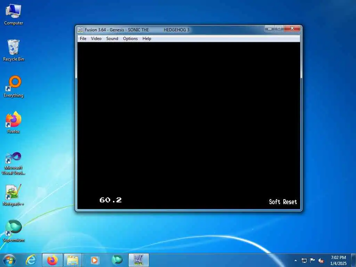
Task: Open Supermium from the taskbar
Action: pyautogui.click(x=117, y=260)
